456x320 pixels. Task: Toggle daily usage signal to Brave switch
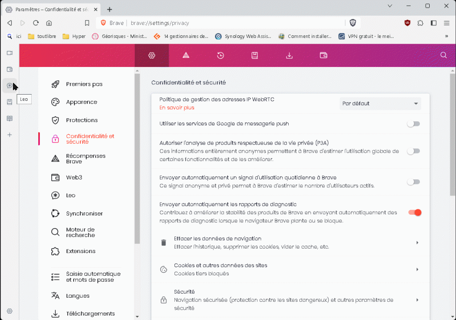pos(414,182)
